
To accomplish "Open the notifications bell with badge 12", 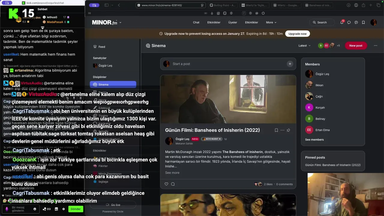I will pos(342,22).
